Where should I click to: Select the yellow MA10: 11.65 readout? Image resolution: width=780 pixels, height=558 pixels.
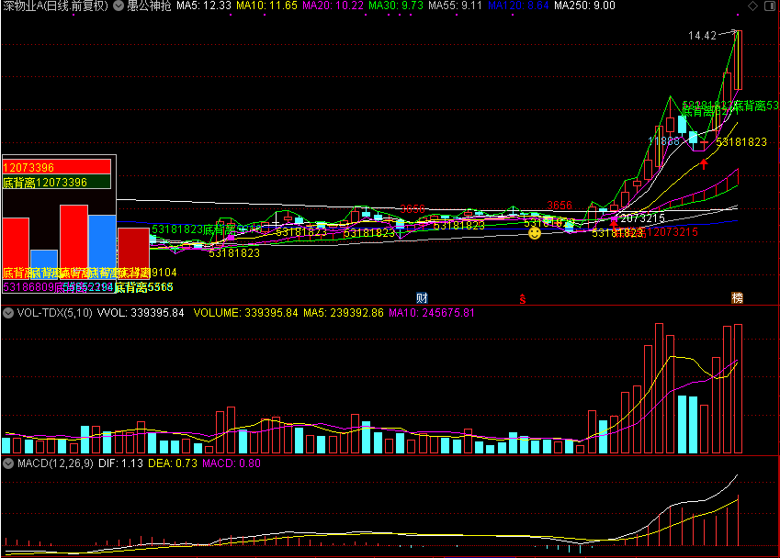[x=266, y=6]
